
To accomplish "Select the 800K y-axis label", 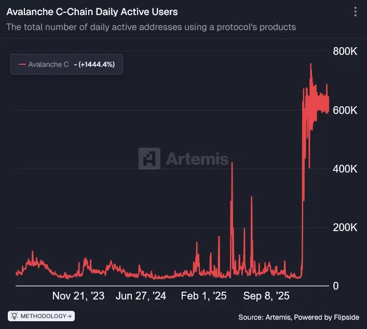I will (345, 52).
